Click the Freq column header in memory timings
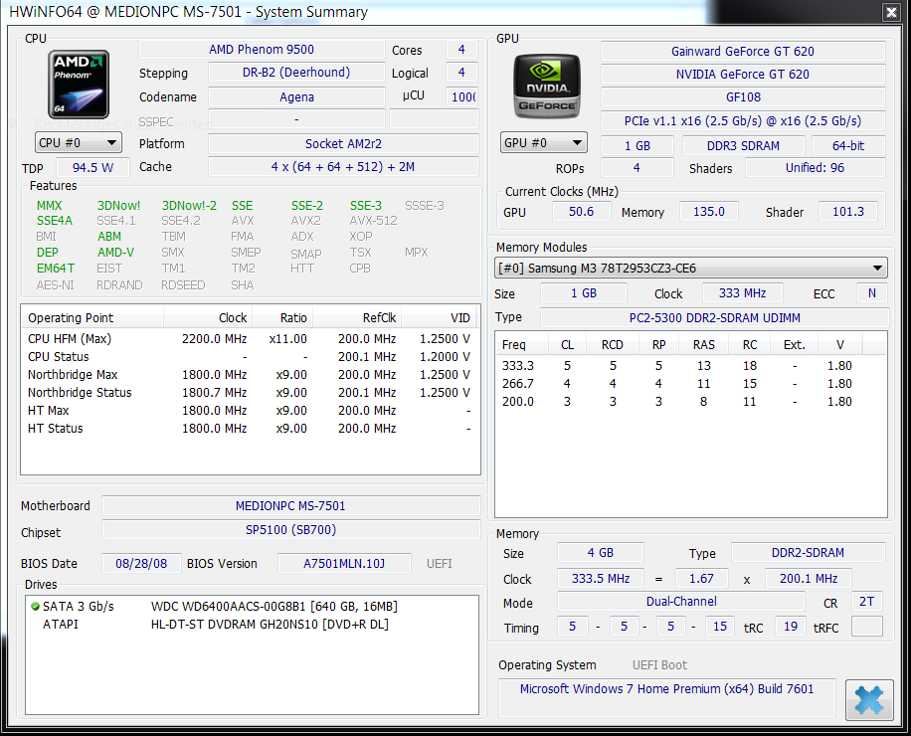Screen dimensions: 911x736 (522, 344)
